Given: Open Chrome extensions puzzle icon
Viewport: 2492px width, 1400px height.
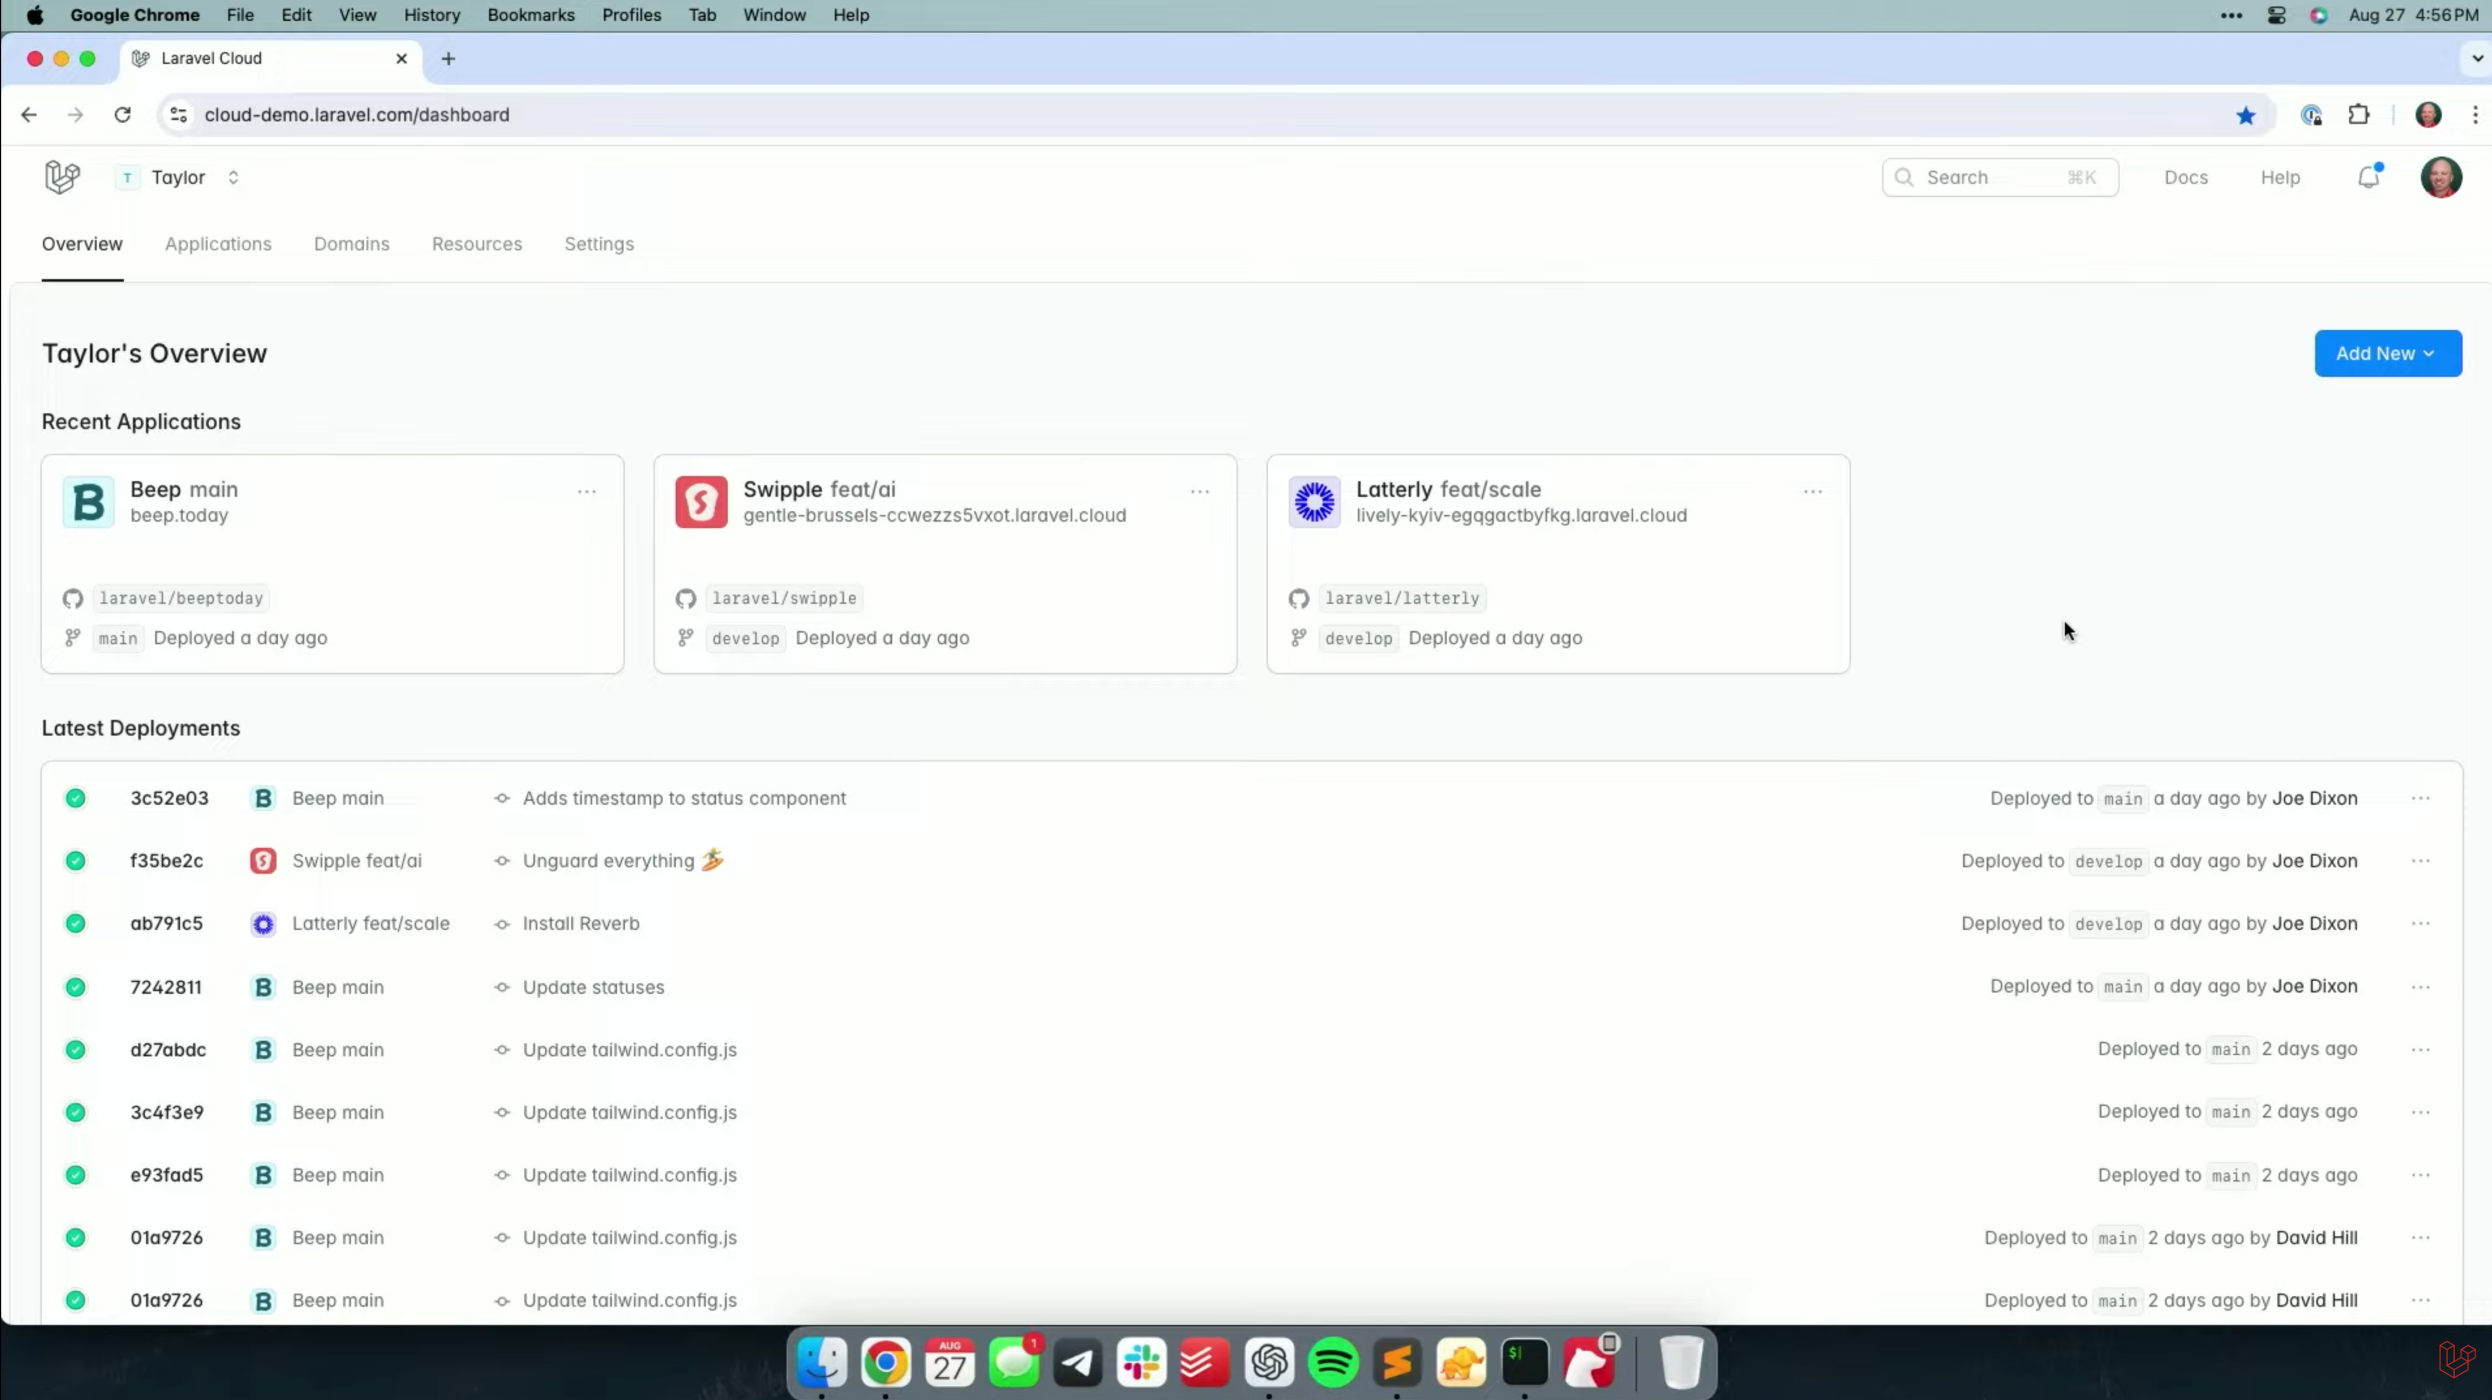Looking at the screenshot, I should (2358, 115).
